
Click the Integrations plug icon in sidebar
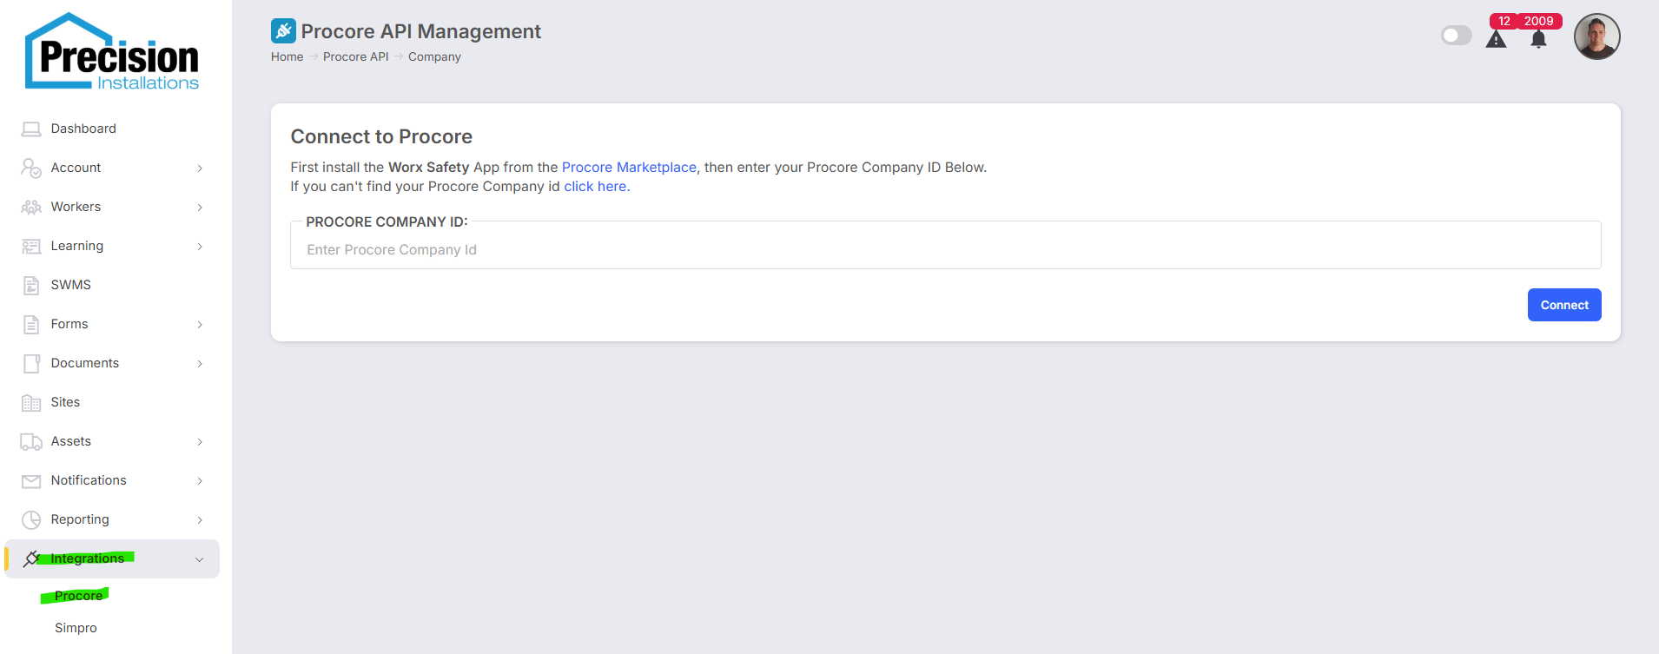(x=31, y=558)
